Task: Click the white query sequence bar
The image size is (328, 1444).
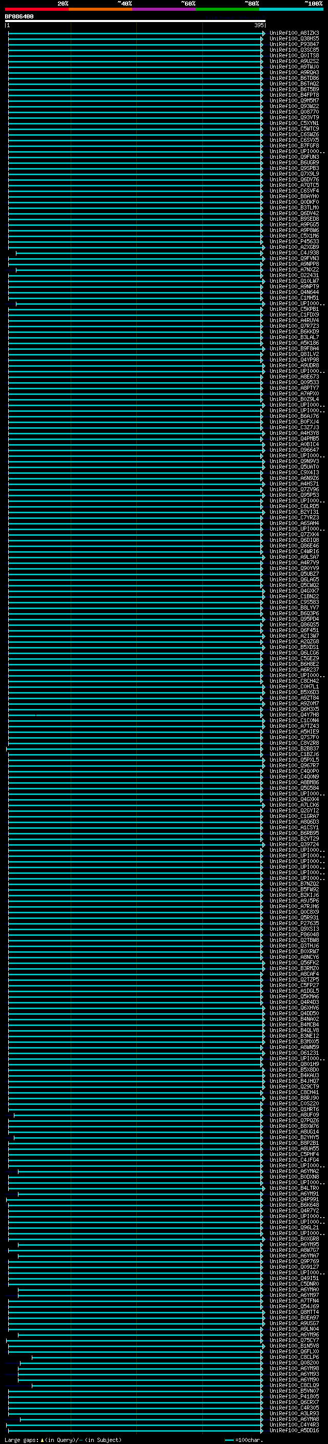Action: click(135, 22)
